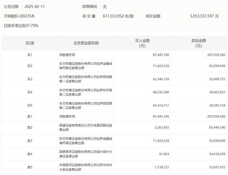Click the 成交金额 label

click(x=153, y=16)
